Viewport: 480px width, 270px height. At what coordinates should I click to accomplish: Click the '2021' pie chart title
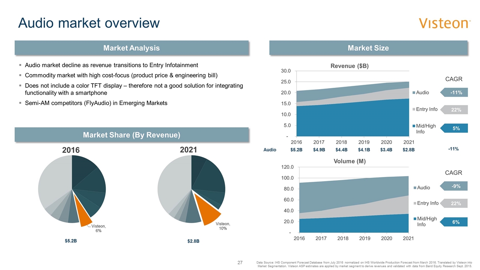(189, 150)
